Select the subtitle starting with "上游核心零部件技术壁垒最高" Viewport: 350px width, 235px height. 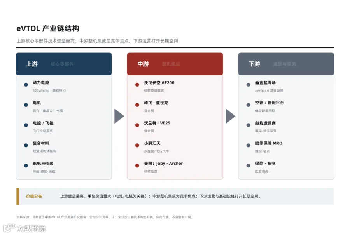click(97, 41)
